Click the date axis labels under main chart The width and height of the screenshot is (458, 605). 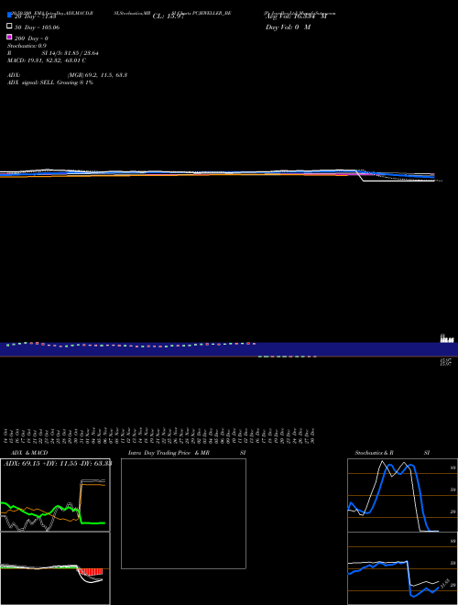[x=160, y=435]
